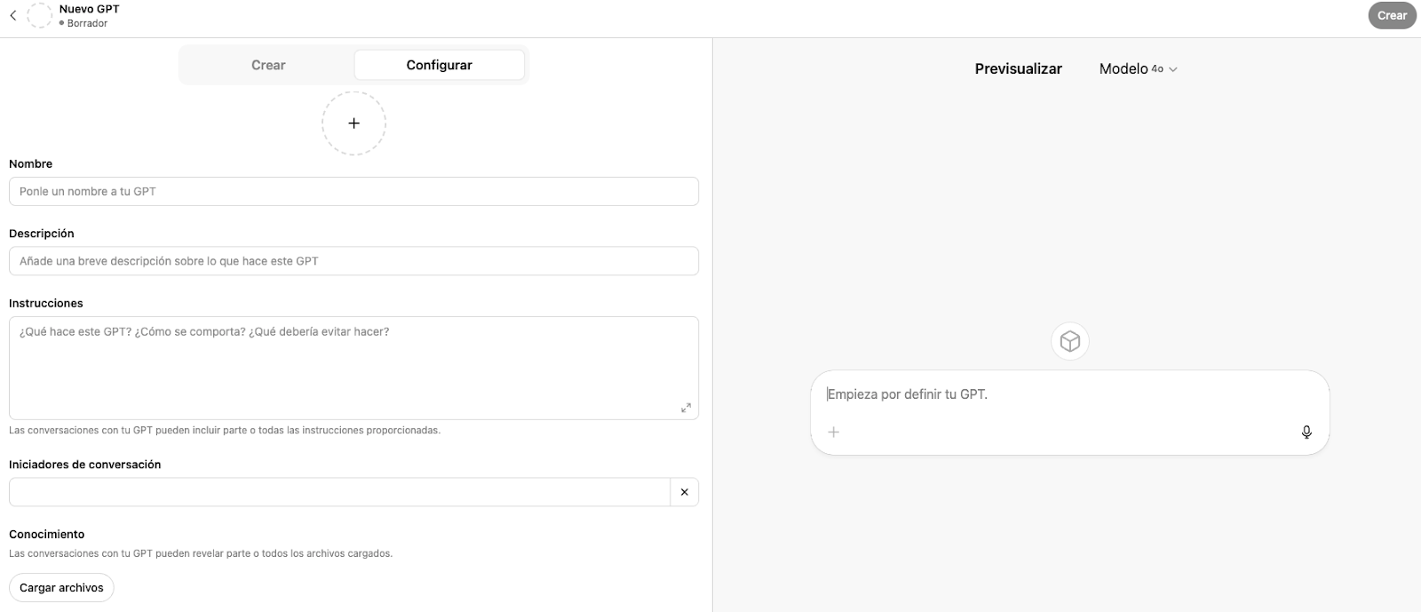Click the Descripción input field
1421x612 pixels.
353,260
